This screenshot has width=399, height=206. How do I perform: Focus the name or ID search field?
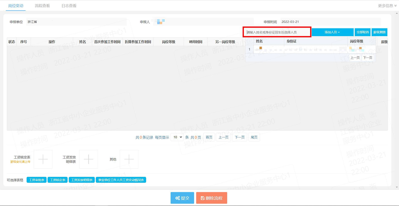click(277, 32)
